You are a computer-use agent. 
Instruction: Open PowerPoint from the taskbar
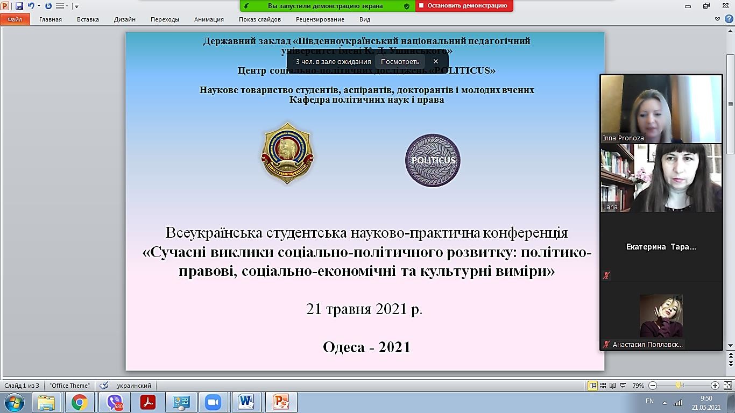(x=281, y=402)
